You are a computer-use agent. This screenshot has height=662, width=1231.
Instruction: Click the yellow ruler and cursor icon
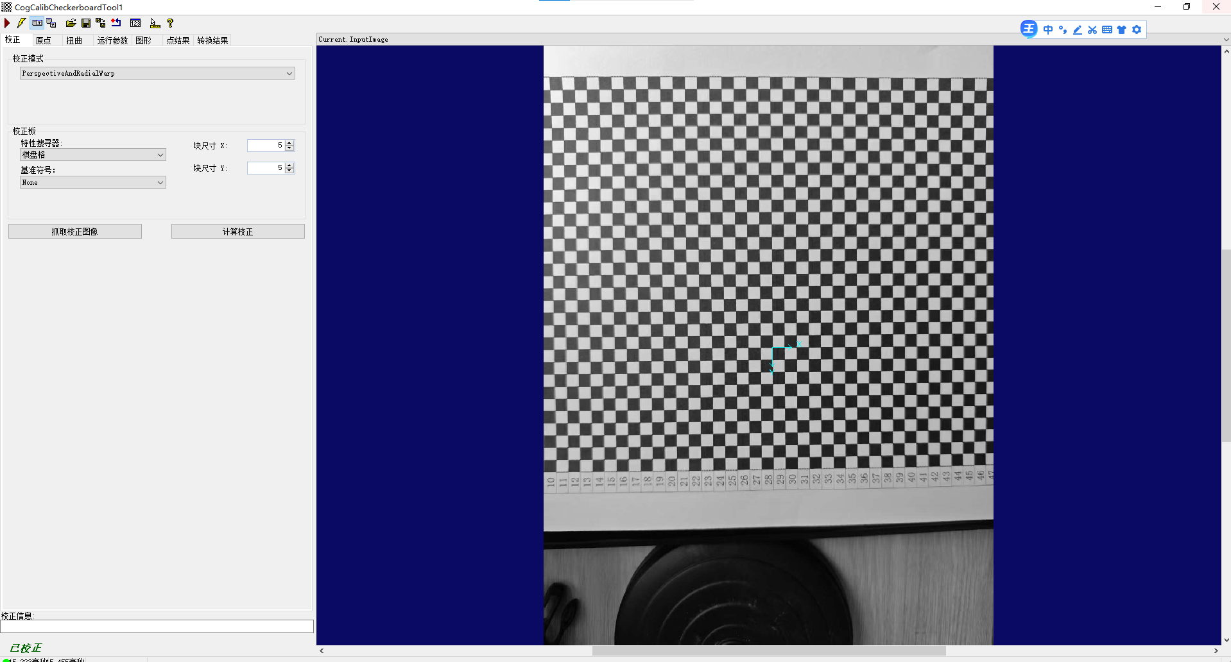pos(155,23)
